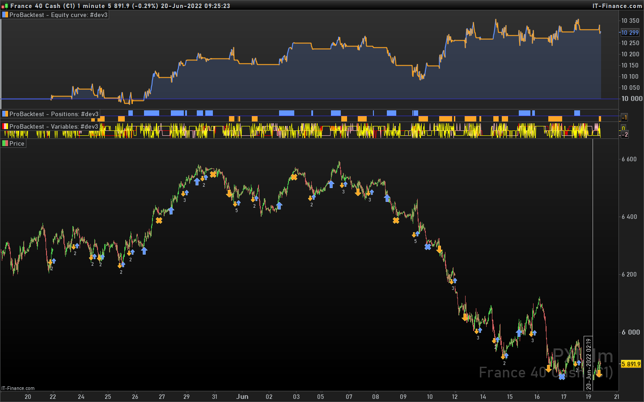The image size is (644, 402).
Task: Click the blue buy arrow near Jun 15 low
Action: tap(519, 333)
